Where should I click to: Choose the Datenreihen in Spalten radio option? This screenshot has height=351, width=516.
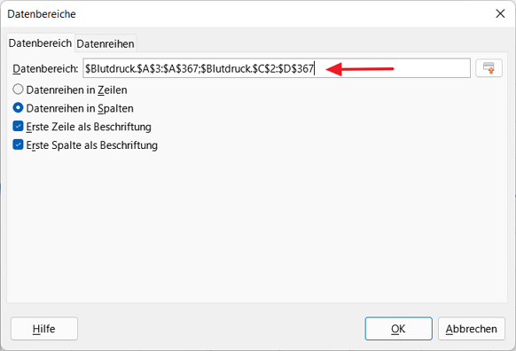[x=18, y=108]
